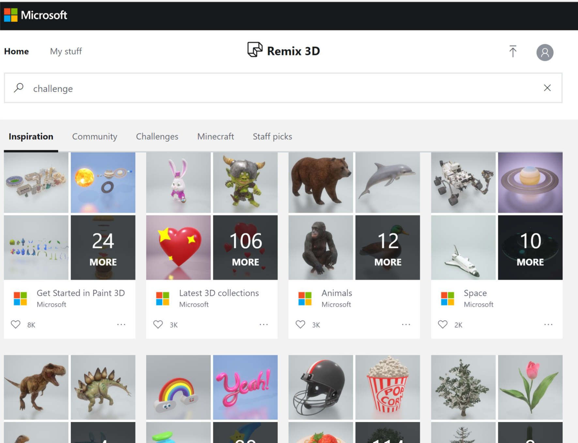Open the dolphin model thumbnail
Image resolution: width=578 pixels, height=443 pixels.
[x=388, y=182]
